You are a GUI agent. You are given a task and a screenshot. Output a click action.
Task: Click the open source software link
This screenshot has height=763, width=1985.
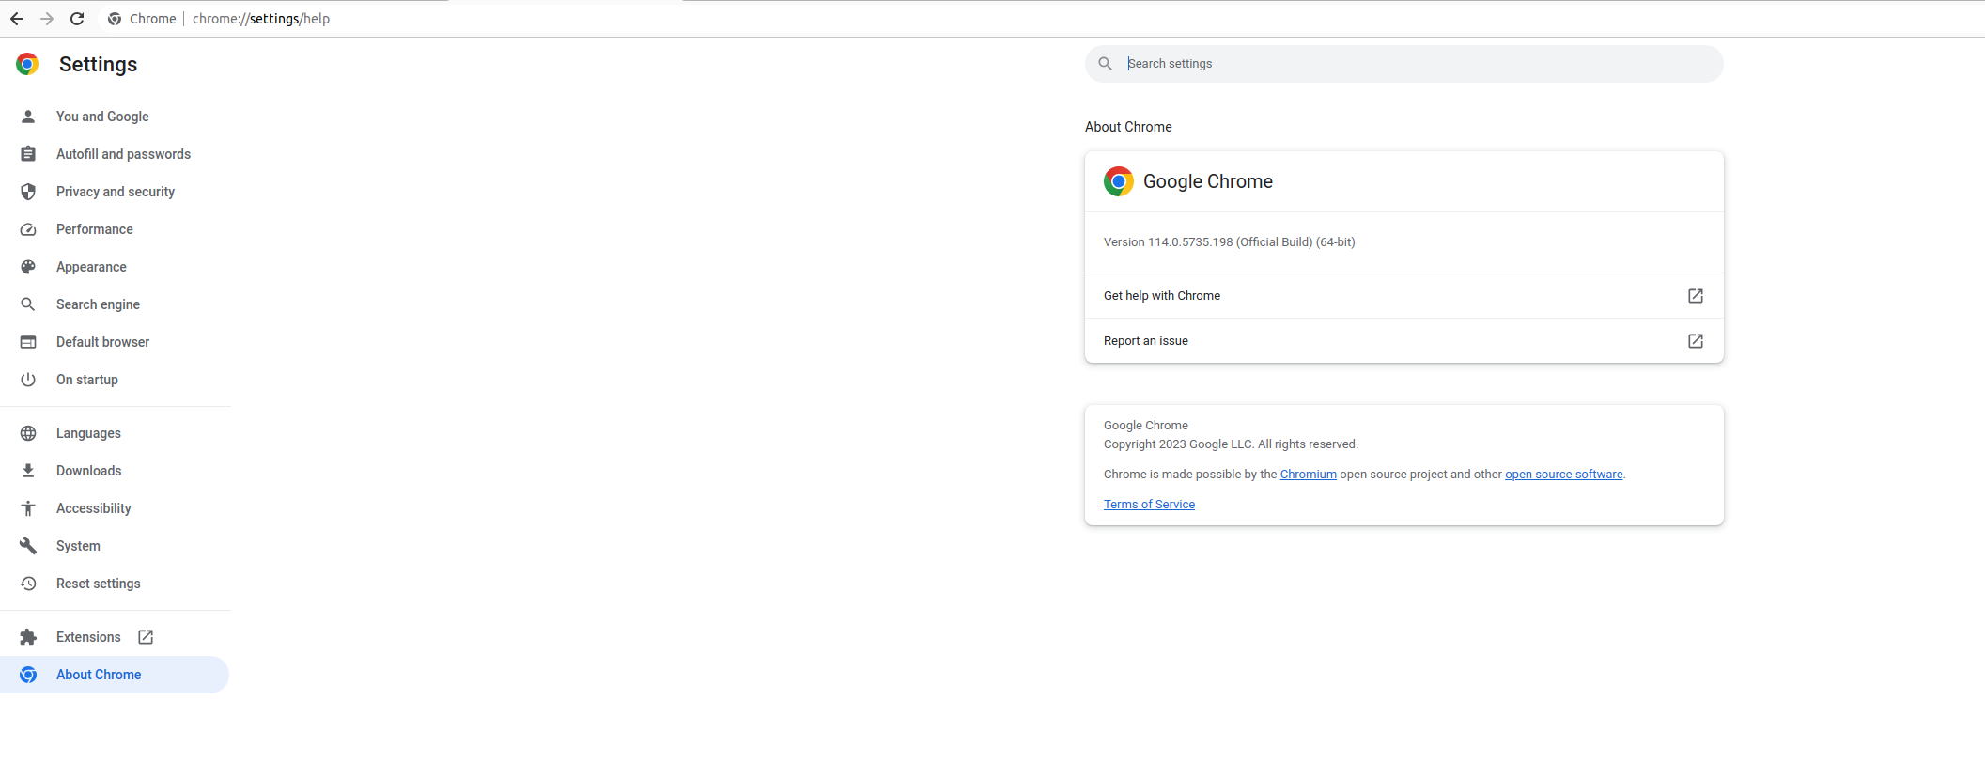pos(1563,475)
